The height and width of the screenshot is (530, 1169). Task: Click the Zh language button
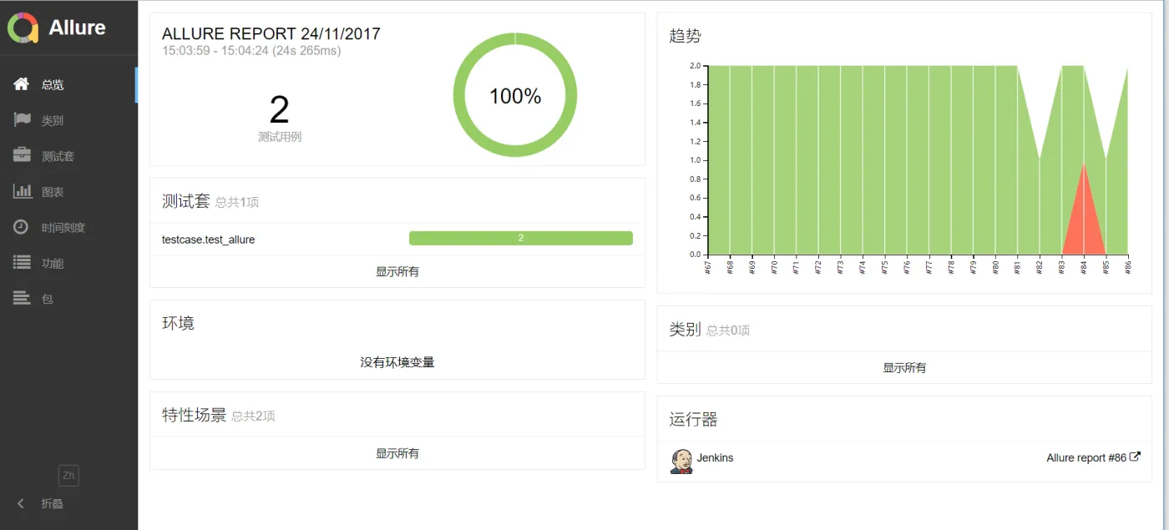[68, 476]
